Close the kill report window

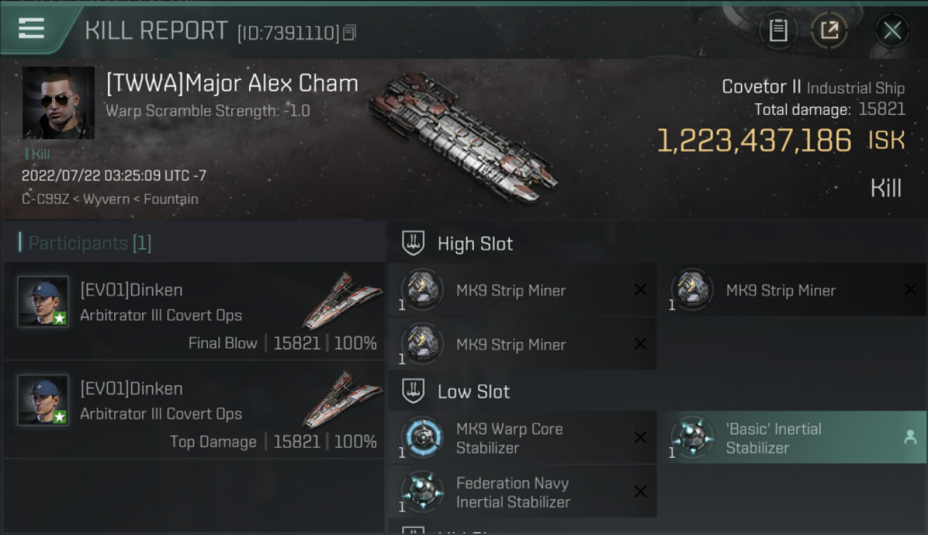click(x=892, y=30)
